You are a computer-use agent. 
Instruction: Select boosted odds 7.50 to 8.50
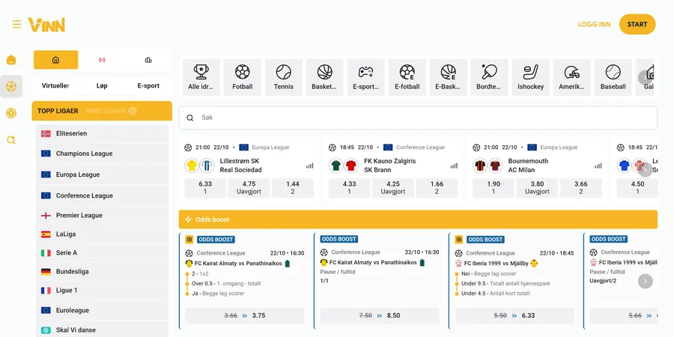point(380,315)
